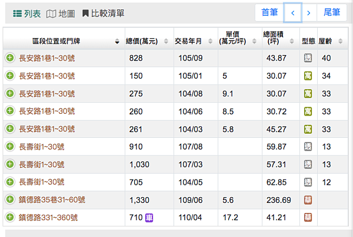Expand the 鎮德路331~360號 row with its green plus
Image resolution: width=353 pixels, height=237 pixels.
coord(10,217)
